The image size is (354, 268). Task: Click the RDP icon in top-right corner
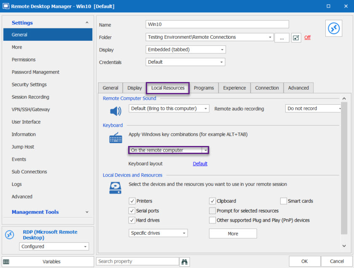[333, 28]
